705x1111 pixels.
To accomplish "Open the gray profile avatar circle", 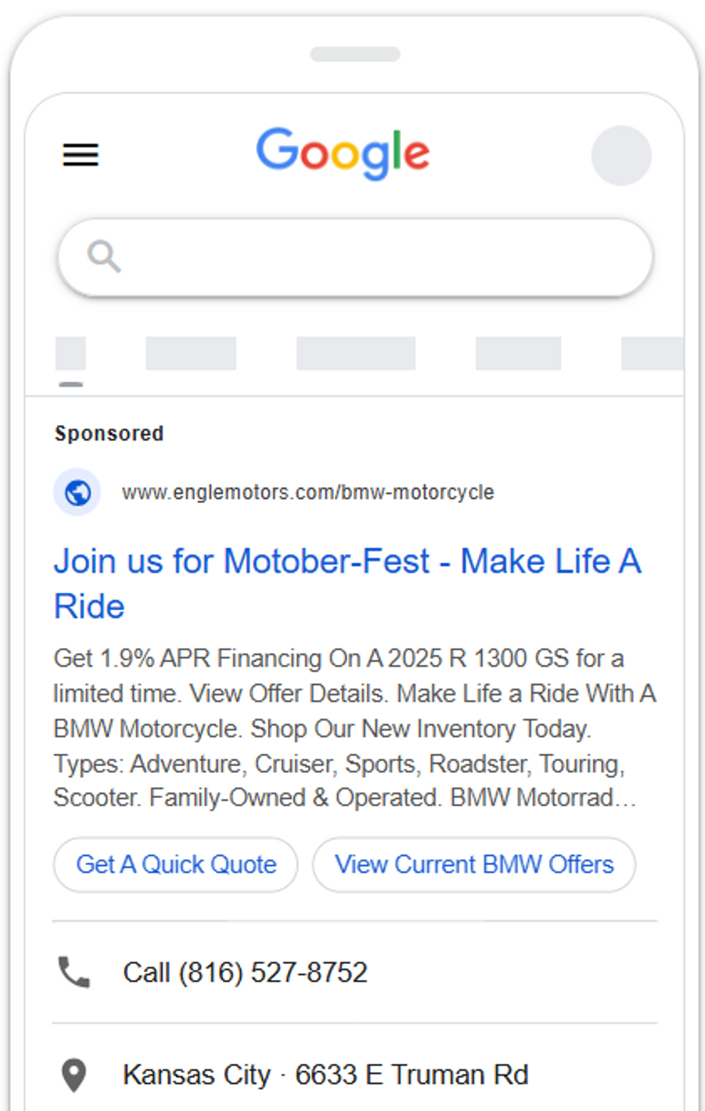I will point(621,155).
